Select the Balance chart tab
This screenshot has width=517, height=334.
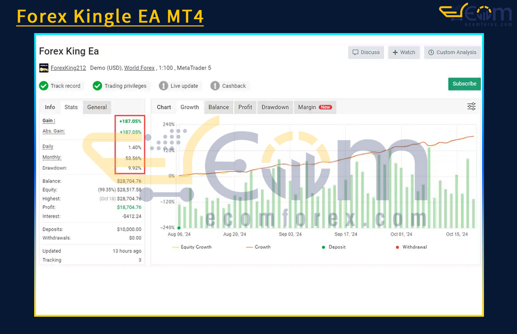pos(219,107)
